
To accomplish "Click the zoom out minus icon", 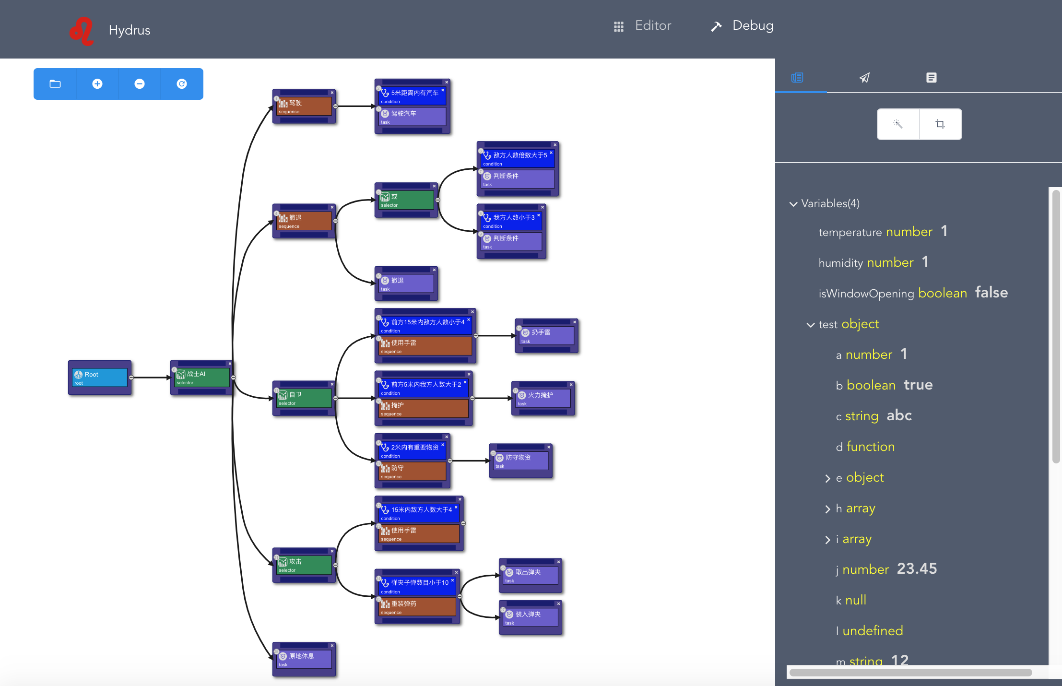I will tap(140, 84).
